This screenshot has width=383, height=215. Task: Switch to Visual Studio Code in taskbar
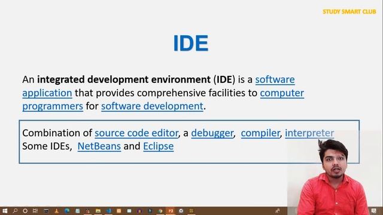click(108, 211)
